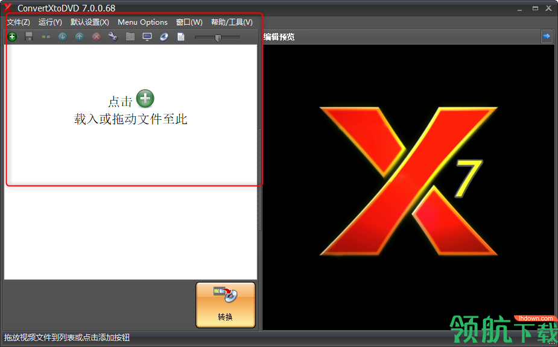Image resolution: width=558 pixels, height=347 pixels.
Task: Open settings with the wrench icon
Action: 113,36
